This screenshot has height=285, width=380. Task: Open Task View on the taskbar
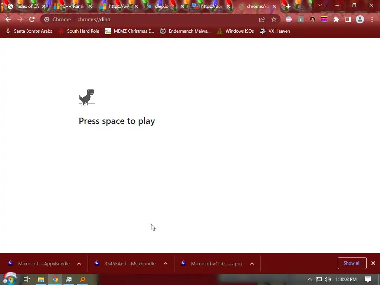(26, 279)
